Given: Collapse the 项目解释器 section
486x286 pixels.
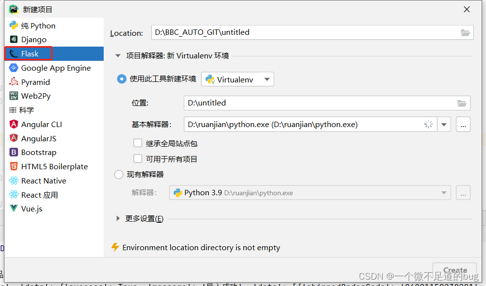Looking at the screenshot, I should tap(118, 56).
